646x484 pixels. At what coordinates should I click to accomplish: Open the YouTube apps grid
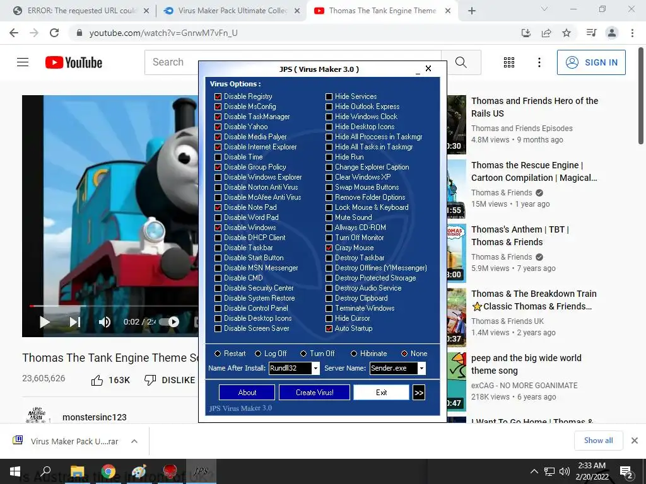(509, 62)
